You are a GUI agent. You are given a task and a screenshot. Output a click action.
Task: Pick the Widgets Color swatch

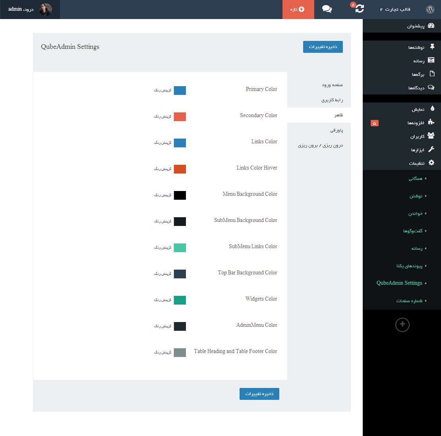click(x=180, y=300)
